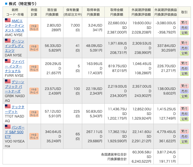Click 売却 button in VOO row
This screenshot has width=193, height=167.
tap(184, 137)
